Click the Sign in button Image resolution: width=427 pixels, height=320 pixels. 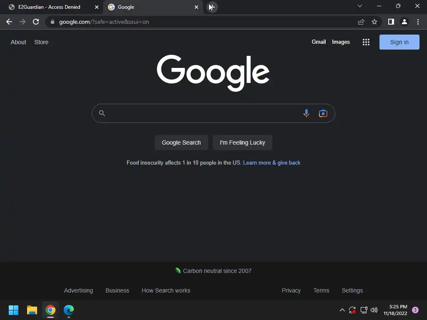[x=399, y=42]
